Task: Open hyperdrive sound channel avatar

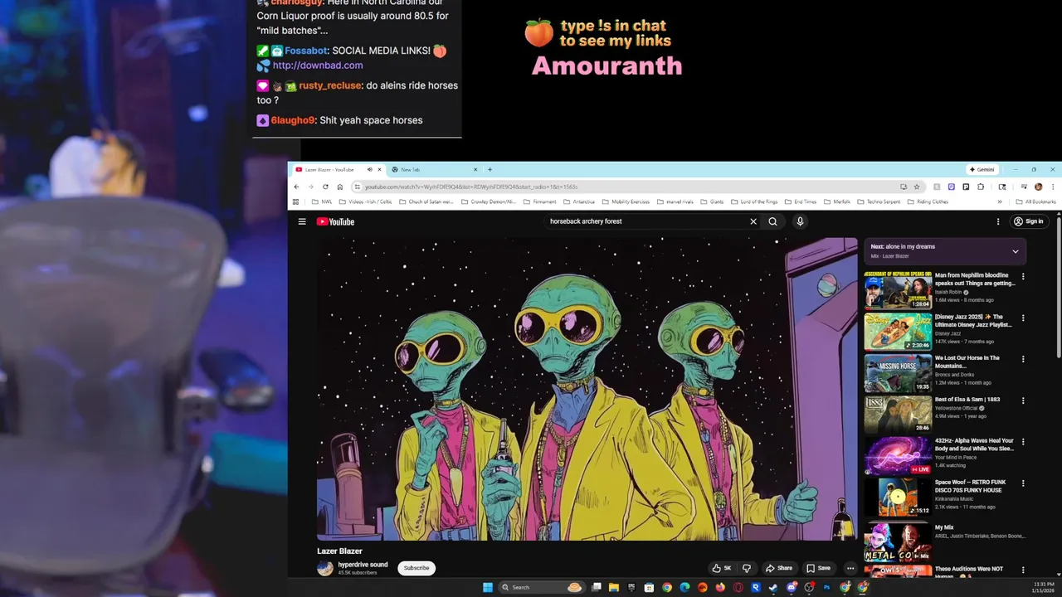Action: (325, 568)
